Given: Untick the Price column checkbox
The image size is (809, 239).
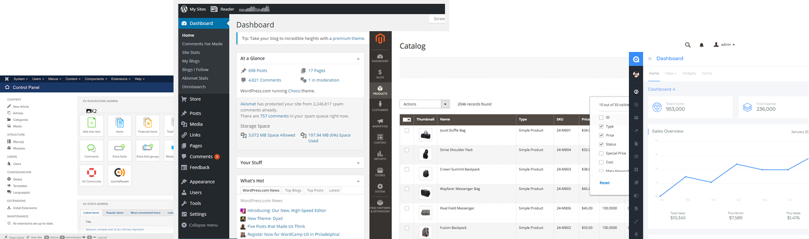Looking at the screenshot, I should tap(602, 135).
